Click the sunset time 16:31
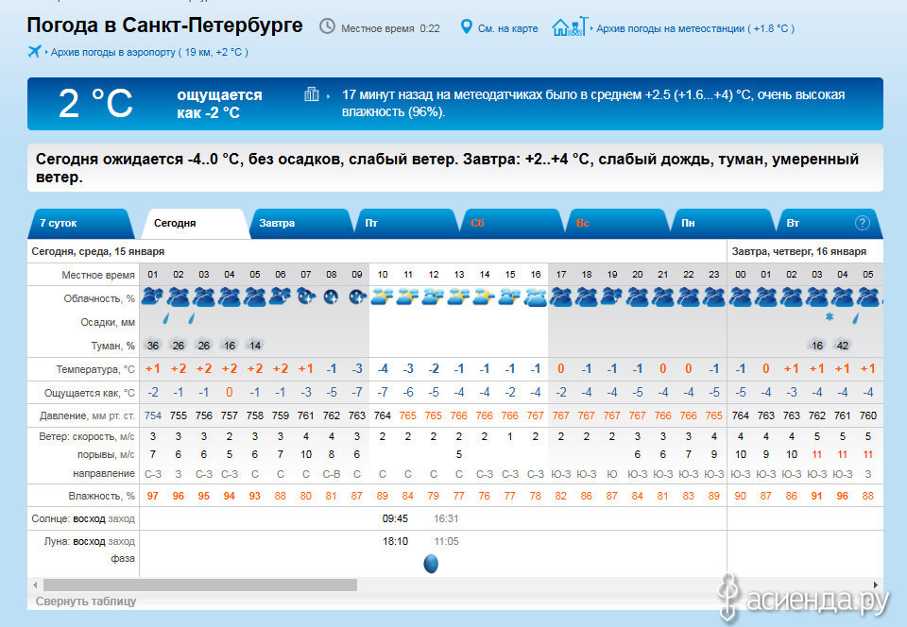The width and height of the screenshot is (907, 627). pyautogui.click(x=446, y=518)
